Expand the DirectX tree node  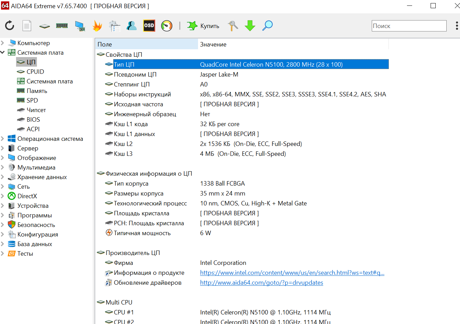[3, 196]
